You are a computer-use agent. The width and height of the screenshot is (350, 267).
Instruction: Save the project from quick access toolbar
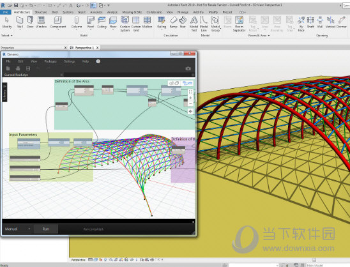(x=16, y=5)
